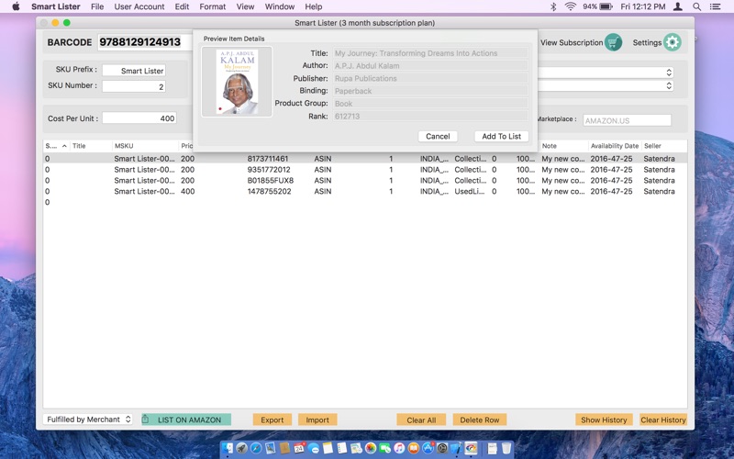Viewport: 734px width, 459px height.
Task: Open Spotlight search magnifier
Action: coord(696,6)
